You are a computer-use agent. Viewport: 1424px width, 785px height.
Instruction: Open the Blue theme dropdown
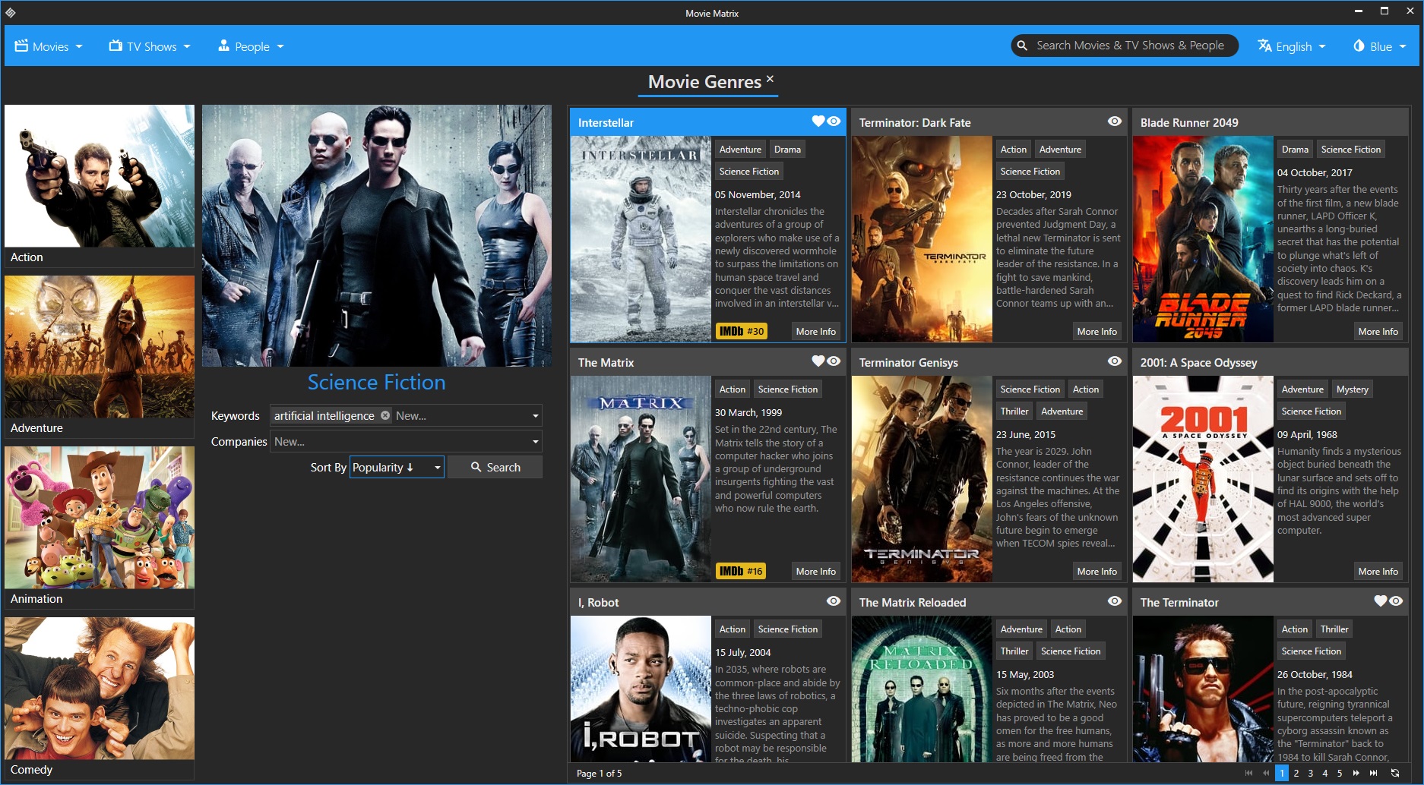pyautogui.click(x=1379, y=46)
